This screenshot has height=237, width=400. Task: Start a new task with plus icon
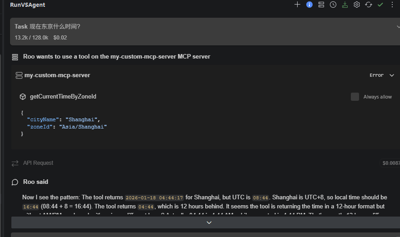click(x=297, y=5)
